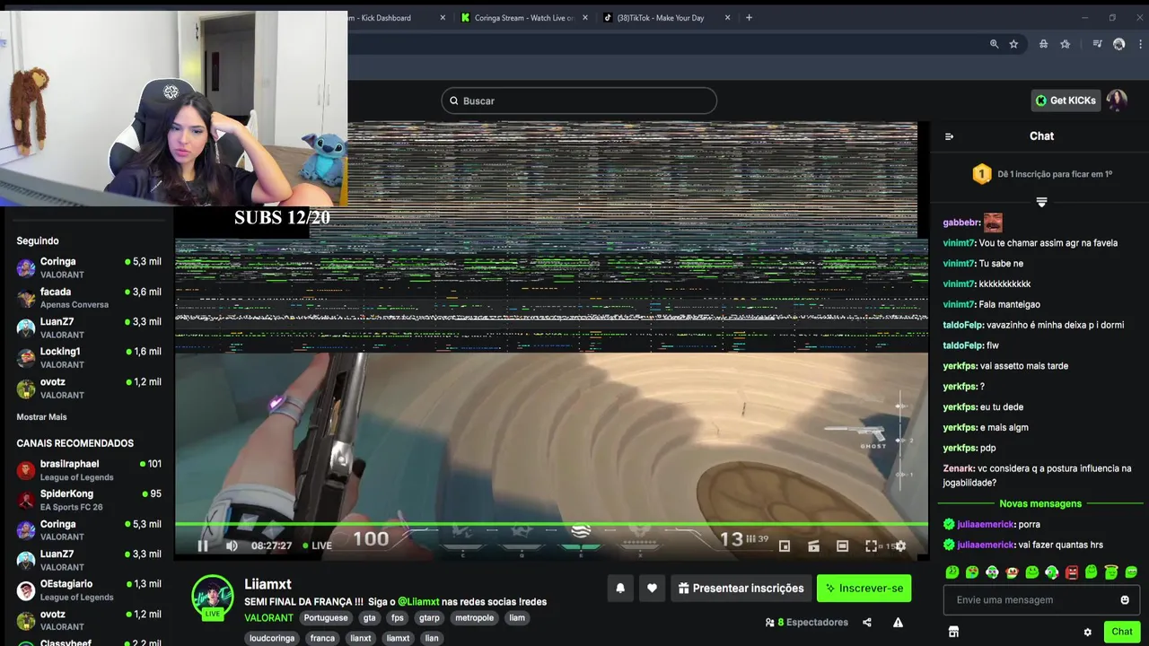Insert the second crying-hearts quick emote
The width and height of the screenshot is (1149, 646).
click(x=972, y=572)
